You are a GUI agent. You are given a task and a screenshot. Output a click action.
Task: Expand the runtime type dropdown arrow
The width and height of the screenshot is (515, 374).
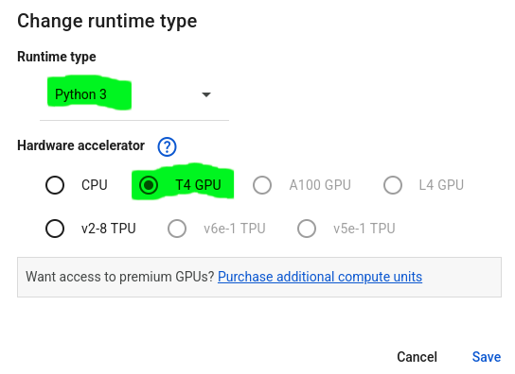coord(206,94)
